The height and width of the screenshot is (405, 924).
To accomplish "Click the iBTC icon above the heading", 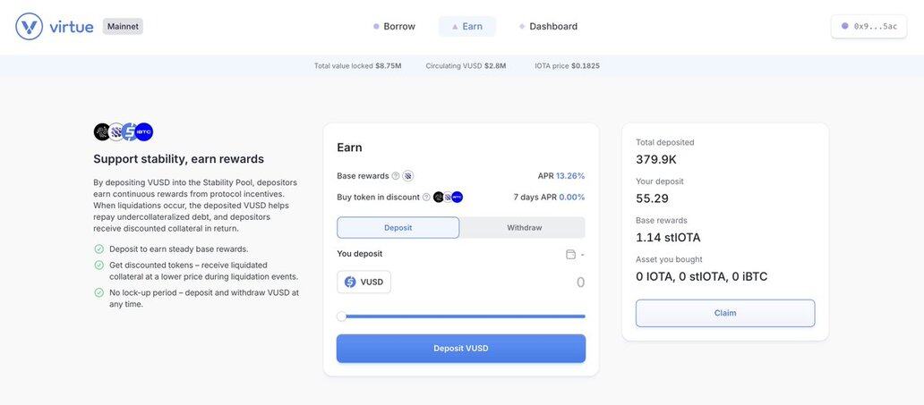I will point(144,132).
